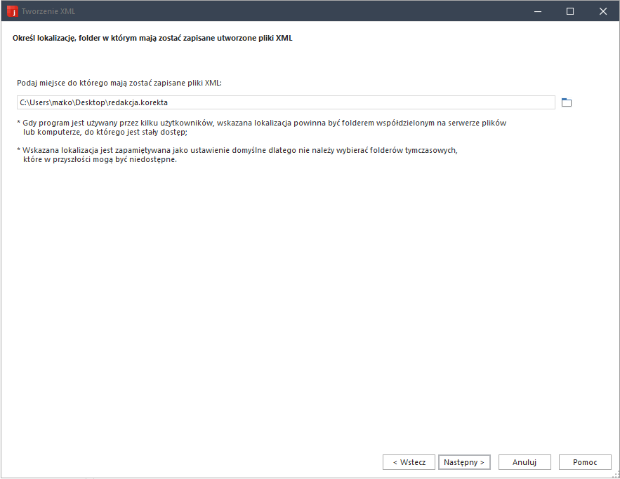
Task: Click the 'Desktop' segment in the path
Action: (89, 103)
